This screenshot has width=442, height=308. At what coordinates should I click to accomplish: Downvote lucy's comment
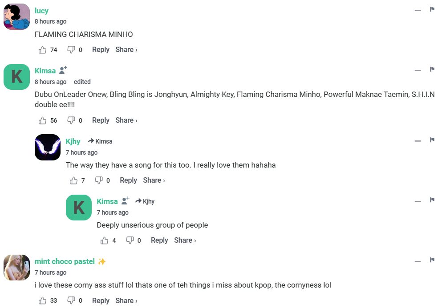(x=71, y=50)
